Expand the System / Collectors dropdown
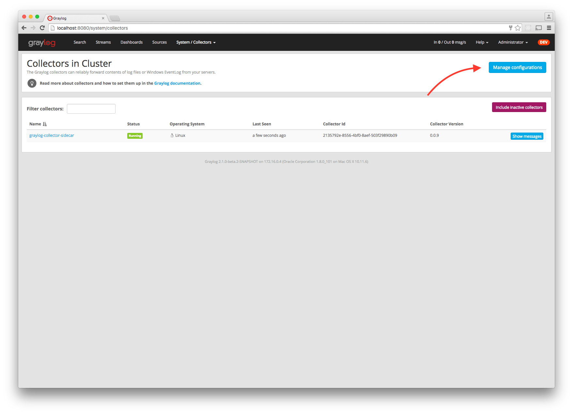Image resolution: width=573 pixels, height=414 pixels. click(x=196, y=42)
